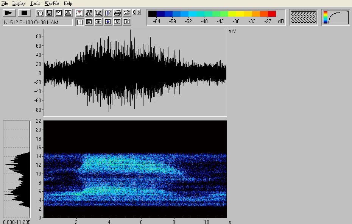Toggle the blue crosshair cursor icon
The width and height of the screenshot is (352, 224).
coord(108,22)
